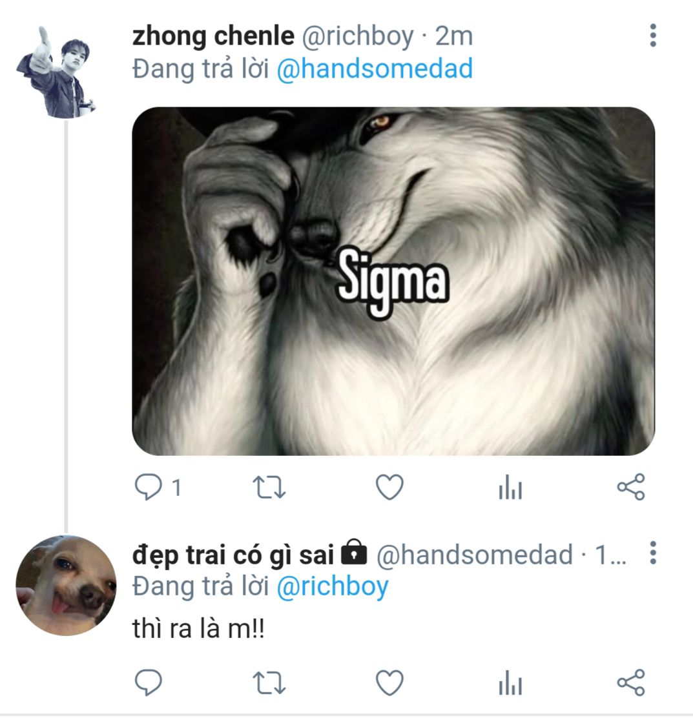
Task: Reply to the 'thì ra là m!!' tweet
Action: pyautogui.click(x=149, y=683)
